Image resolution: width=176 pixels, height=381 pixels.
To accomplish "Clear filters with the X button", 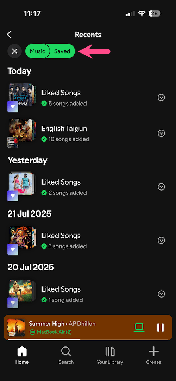I will pyautogui.click(x=15, y=51).
